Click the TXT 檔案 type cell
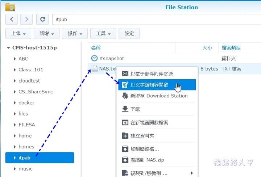Image resolution: width=261 pixels, height=177 pixels. pyautogui.click(x=231, y=69)
